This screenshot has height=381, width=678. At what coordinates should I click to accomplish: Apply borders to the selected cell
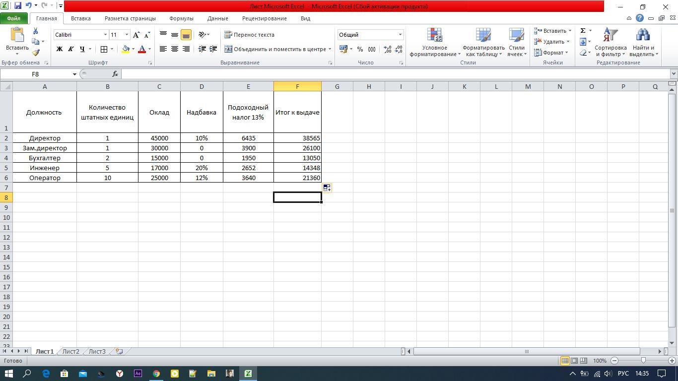(x=104, y=49)
